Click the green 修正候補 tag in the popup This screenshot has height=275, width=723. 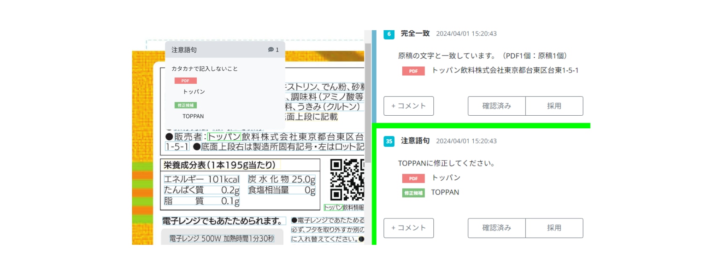pyautogui.click(x=185, y=105)
